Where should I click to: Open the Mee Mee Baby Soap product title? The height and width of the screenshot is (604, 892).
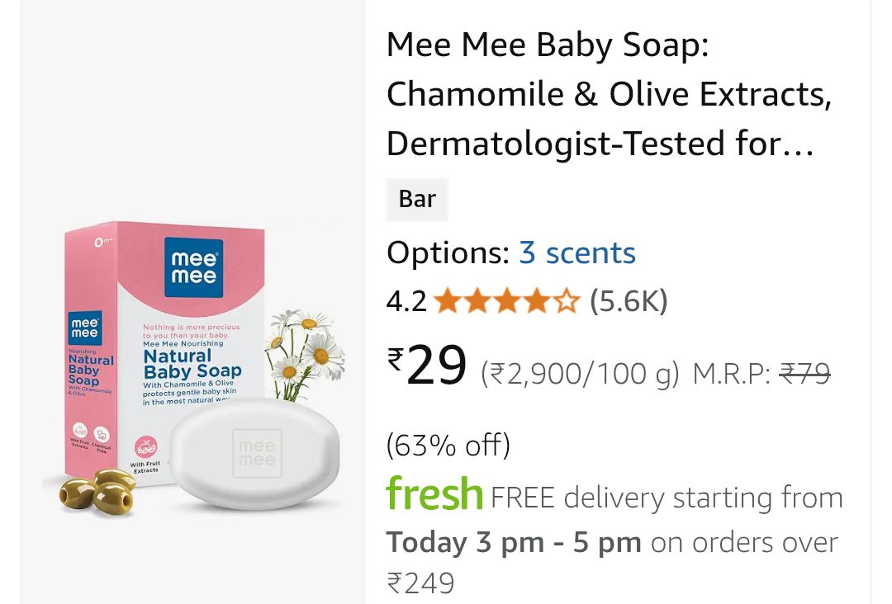609,94
